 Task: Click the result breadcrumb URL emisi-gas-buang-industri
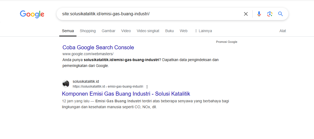108,87
